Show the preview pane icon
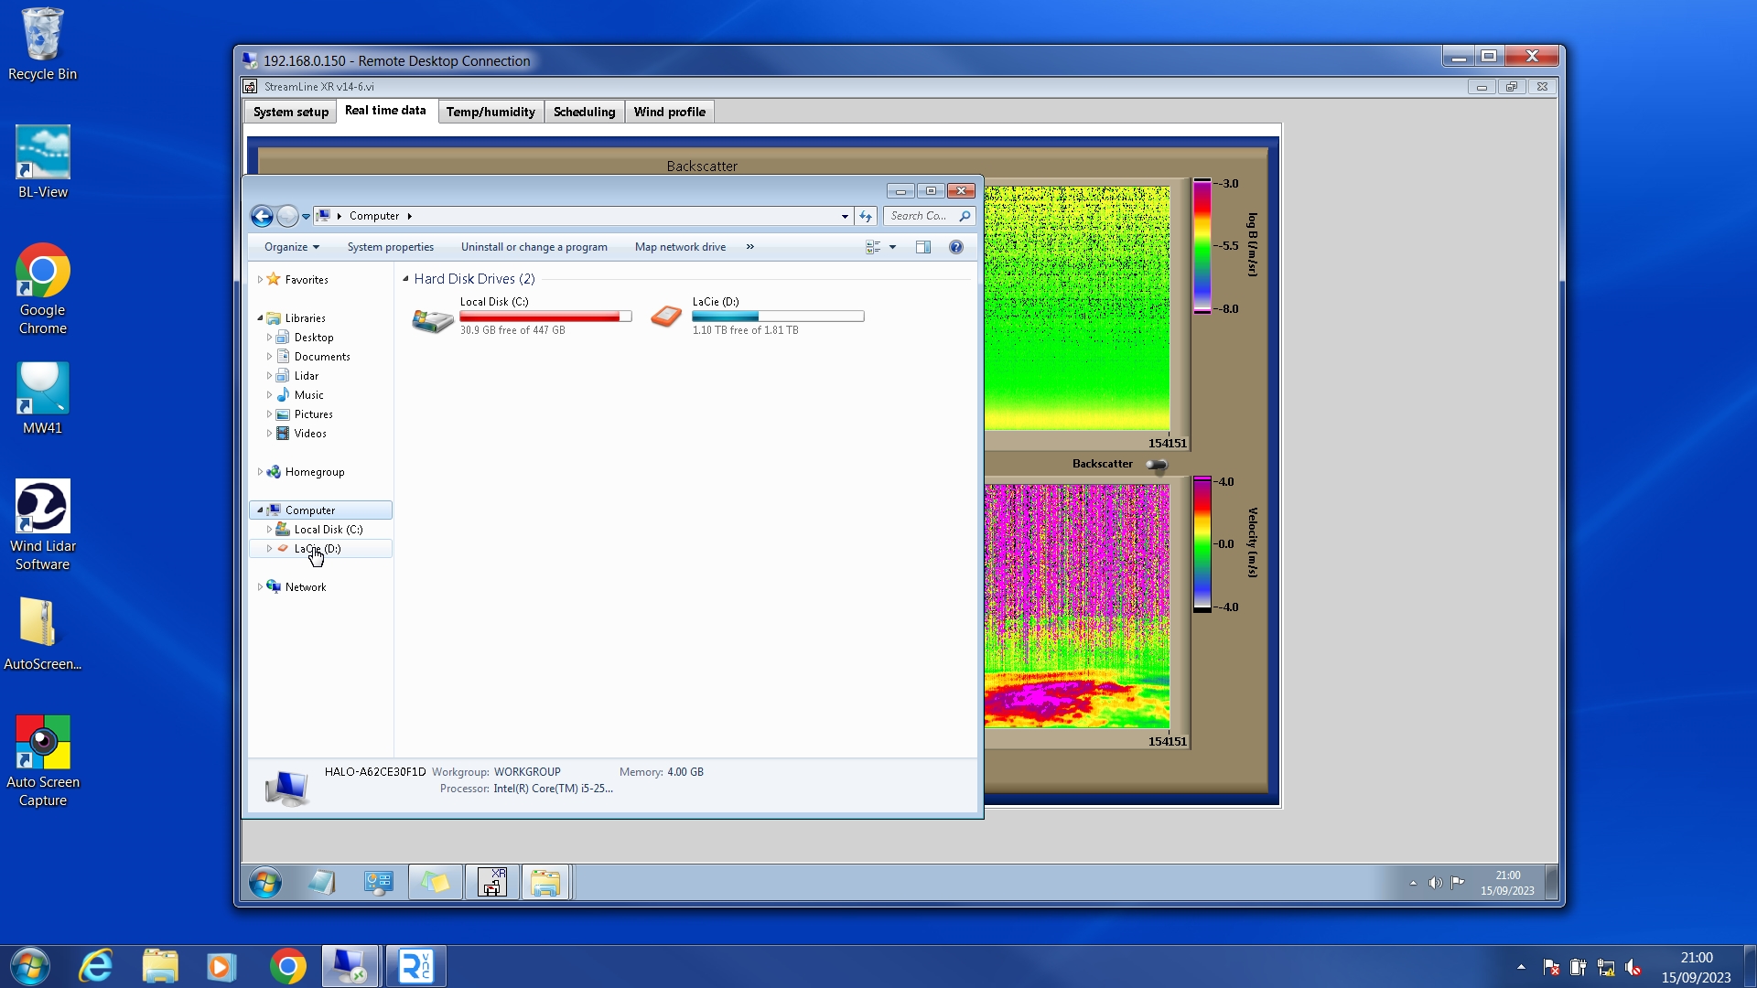This screenshot has width=1757, height=988. (x=923, y=247)
